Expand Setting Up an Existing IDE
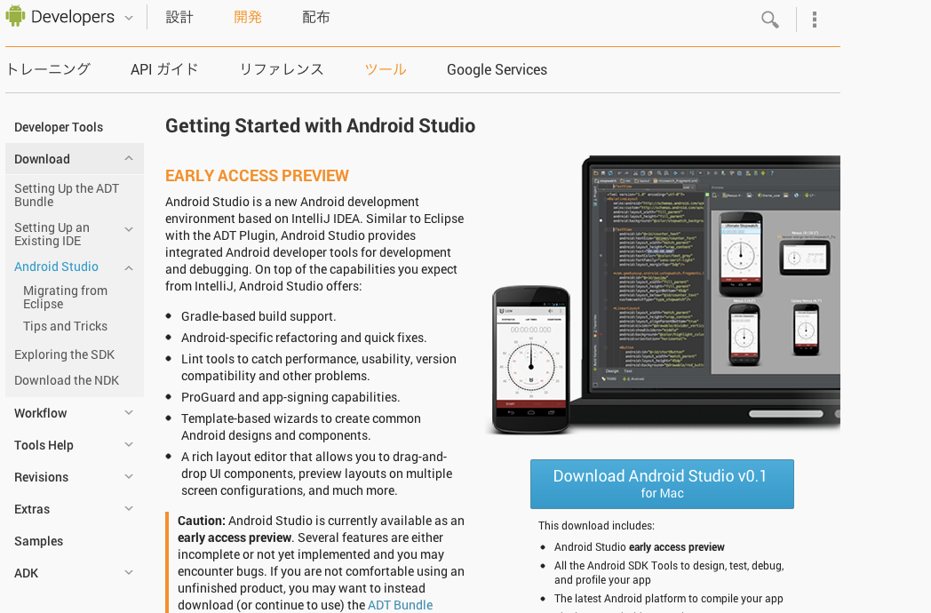Viewport: 931px width, 613px height. coord(129,229)
